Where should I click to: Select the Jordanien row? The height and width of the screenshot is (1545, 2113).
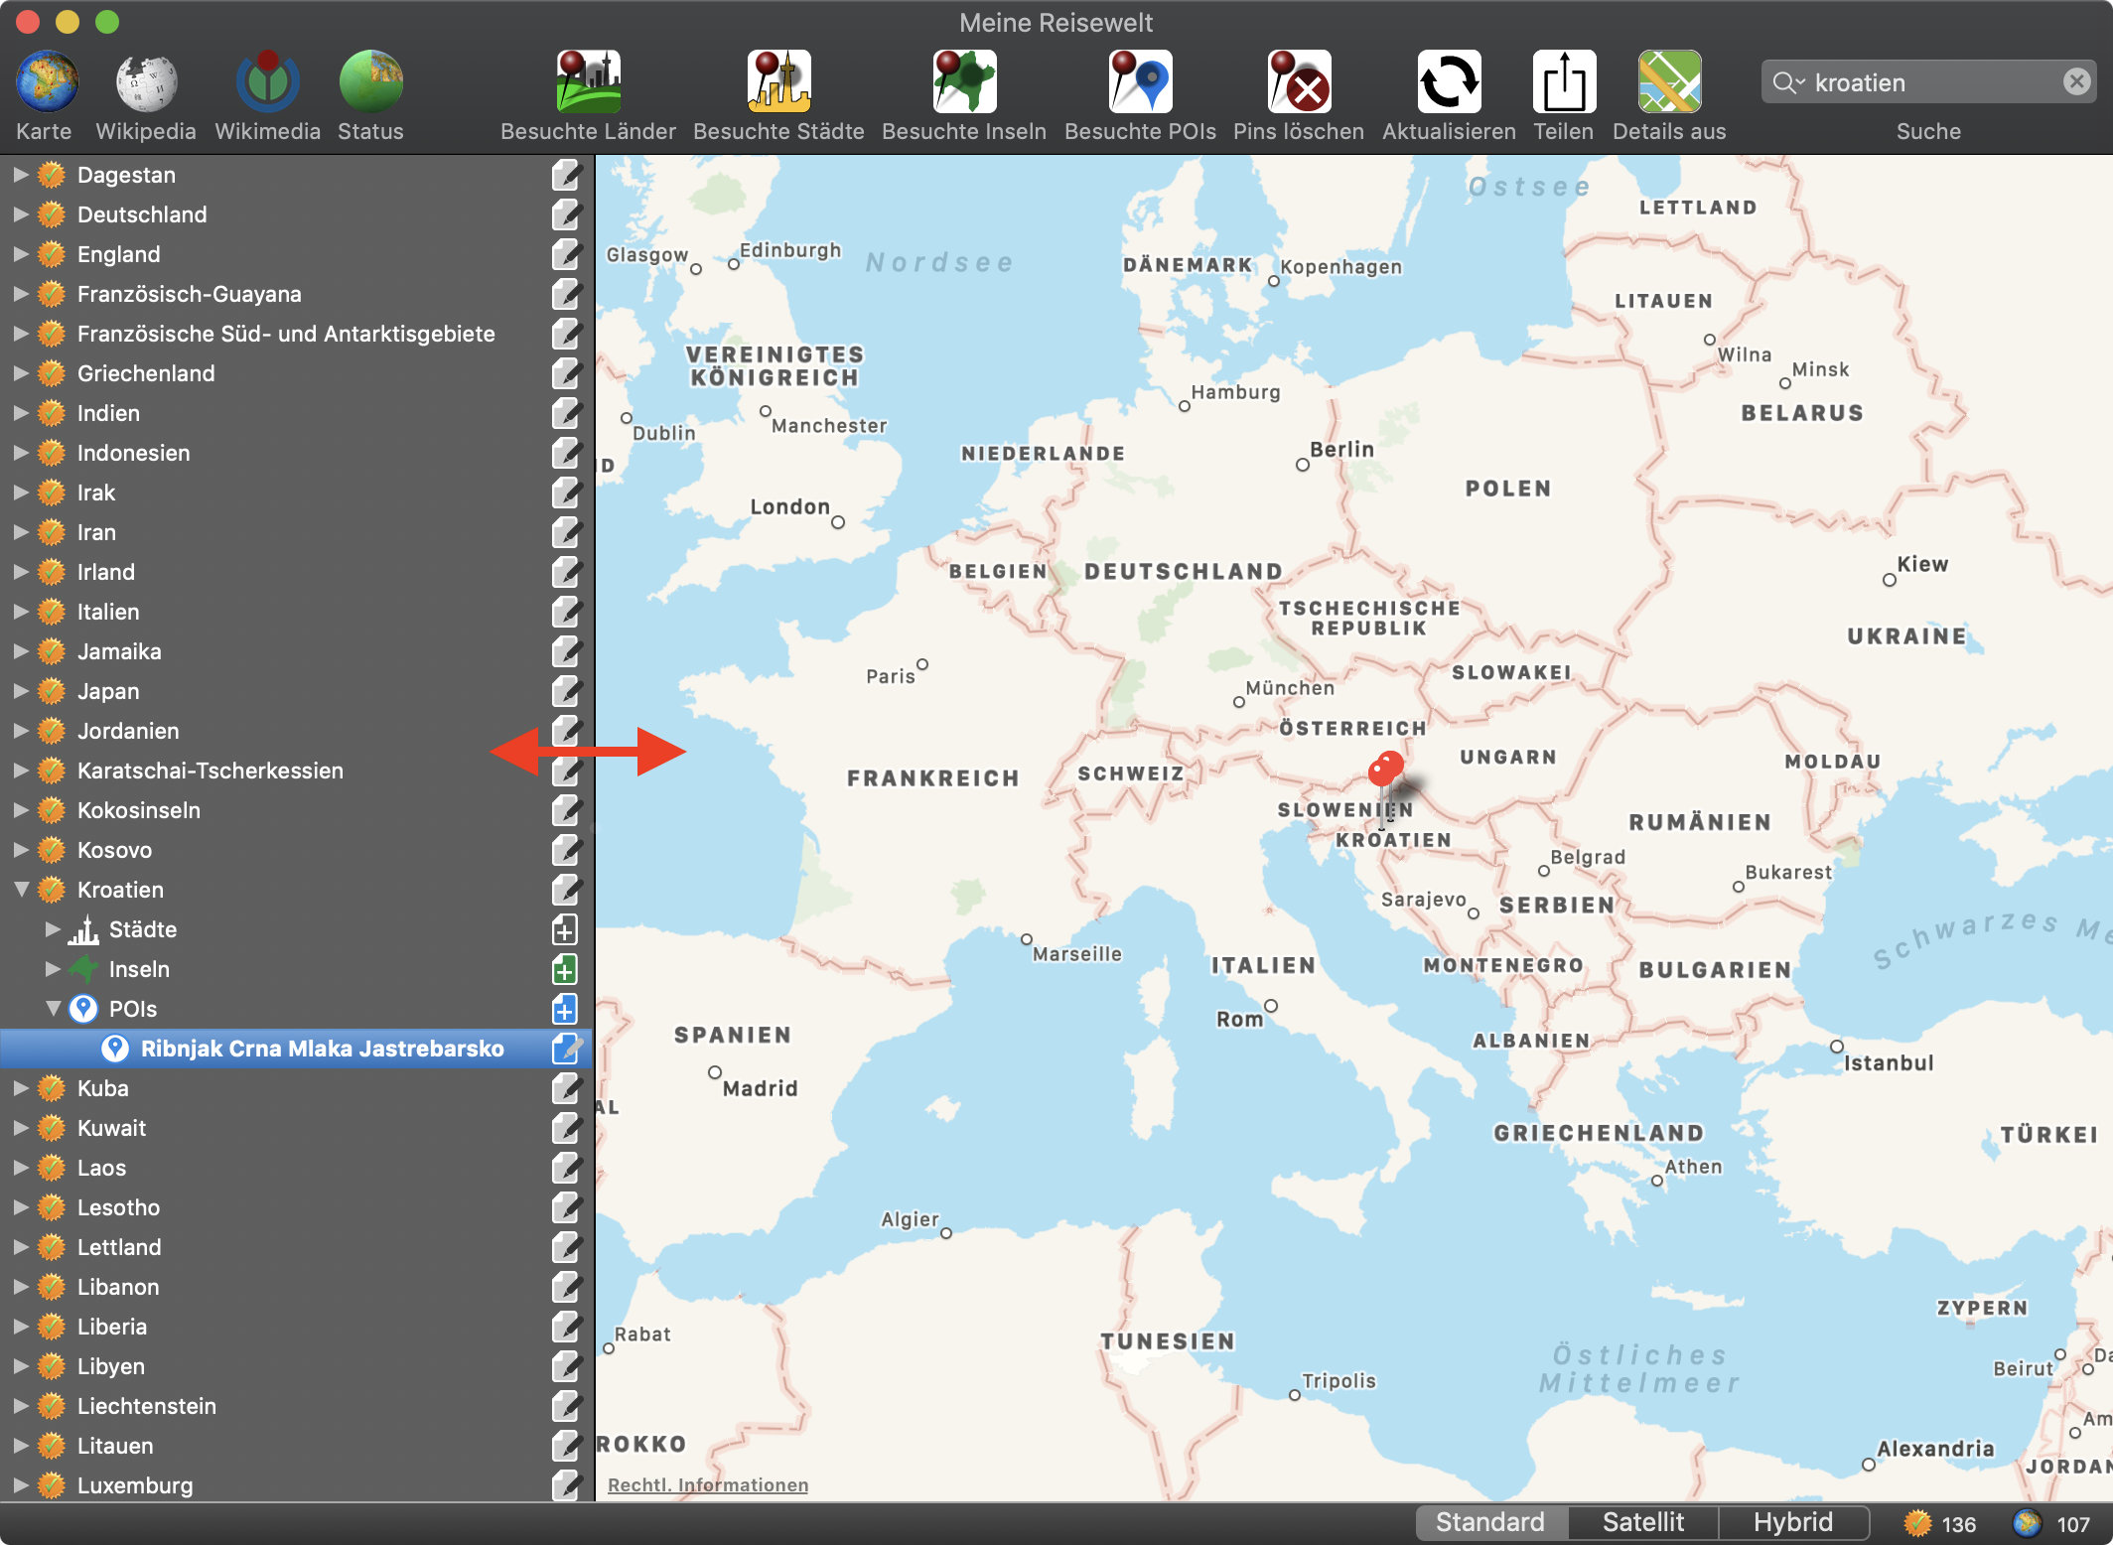tap(296, 731)
